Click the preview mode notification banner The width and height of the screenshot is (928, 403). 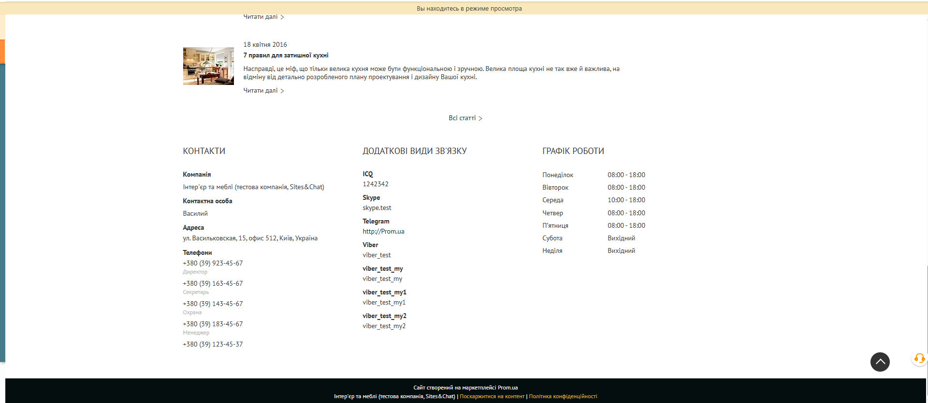tap(469, 8)
